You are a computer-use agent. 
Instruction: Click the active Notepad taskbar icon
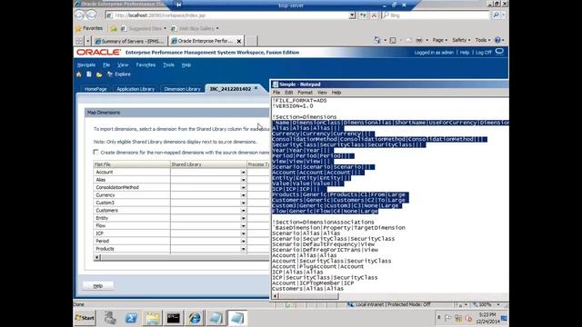pyautogui.click(x=236, y=318)
